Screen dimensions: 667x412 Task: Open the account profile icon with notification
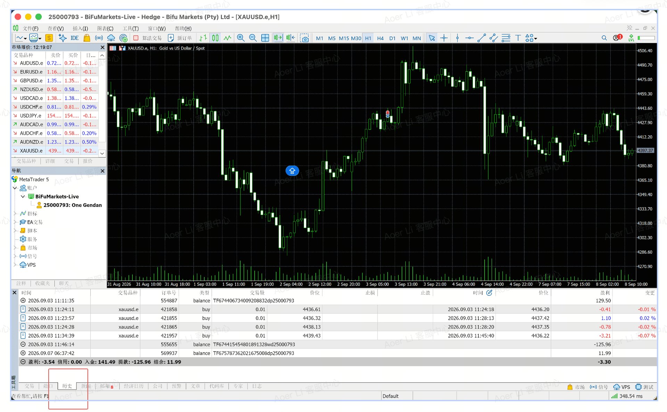(617, 38)
